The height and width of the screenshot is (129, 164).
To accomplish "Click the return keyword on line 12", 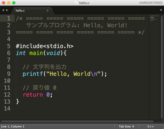I will pos(33,95).
